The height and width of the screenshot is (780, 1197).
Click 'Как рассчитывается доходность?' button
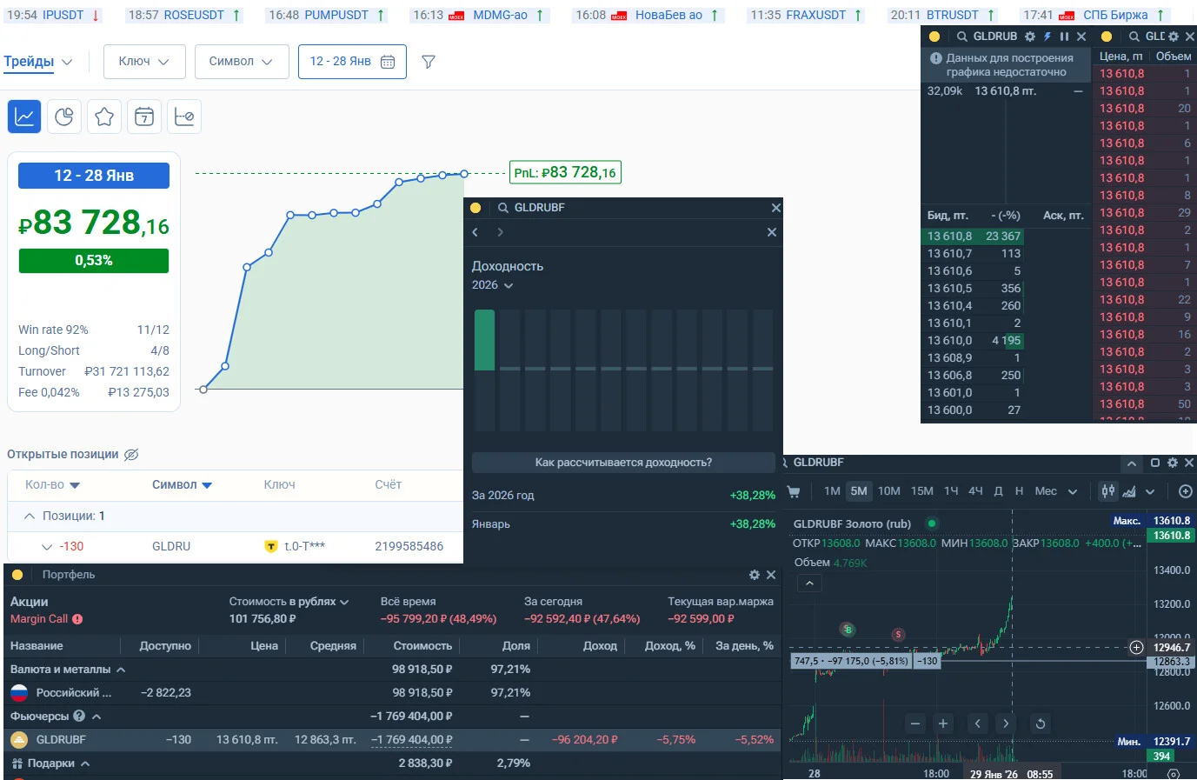623,463
